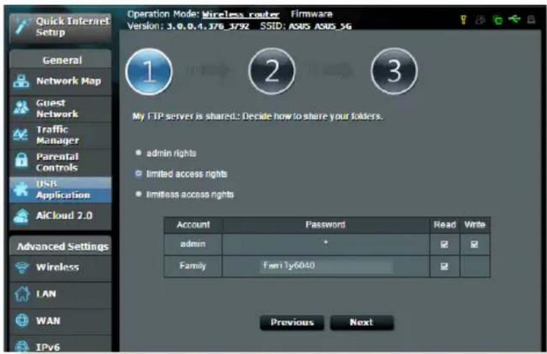
Task: Click the Wireless router operation mode link
Action: (x=241, y=15)
